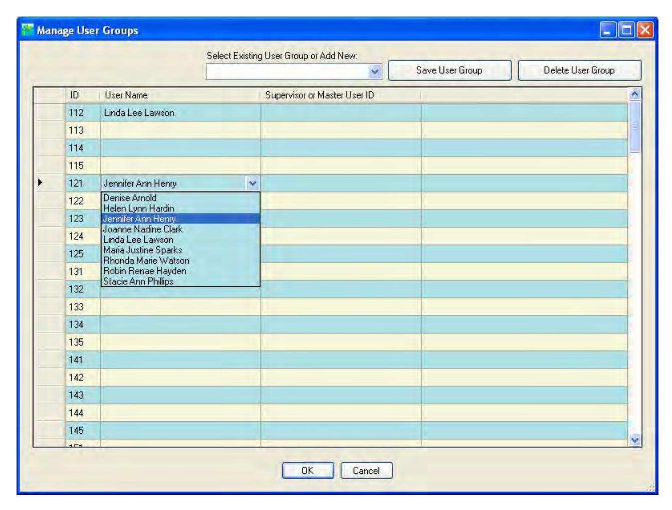The height and width of the screenshot is (510, 672).
Task: Select ID cell 133
Action: pos(83,307)
